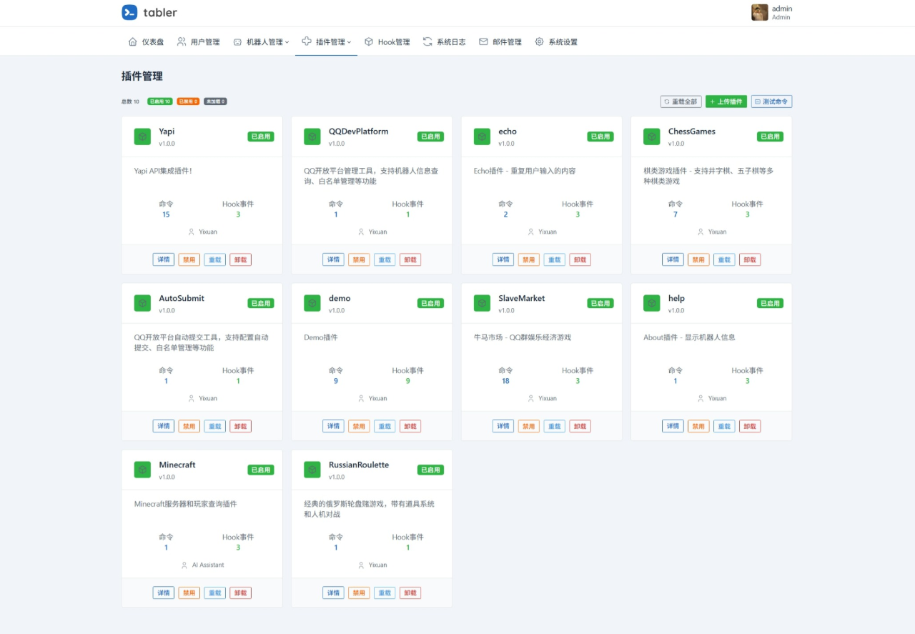Open 详情 for the SlaveMarket plugin
The width and height of the screenshot is (915, 634).
(x=503, y=426)
